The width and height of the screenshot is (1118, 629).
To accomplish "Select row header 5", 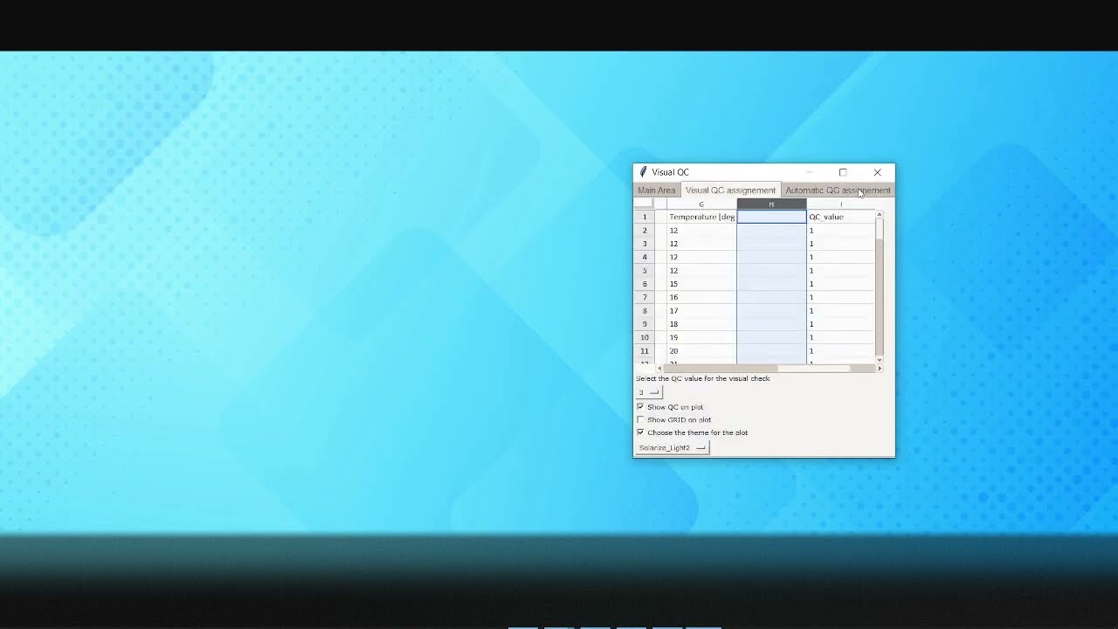I will tap(645, 271).
